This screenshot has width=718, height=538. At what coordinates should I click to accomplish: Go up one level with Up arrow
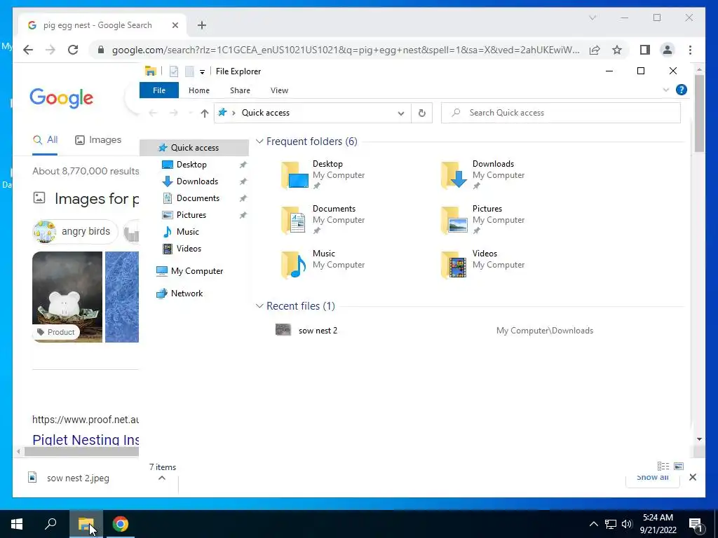pos(204,113)
